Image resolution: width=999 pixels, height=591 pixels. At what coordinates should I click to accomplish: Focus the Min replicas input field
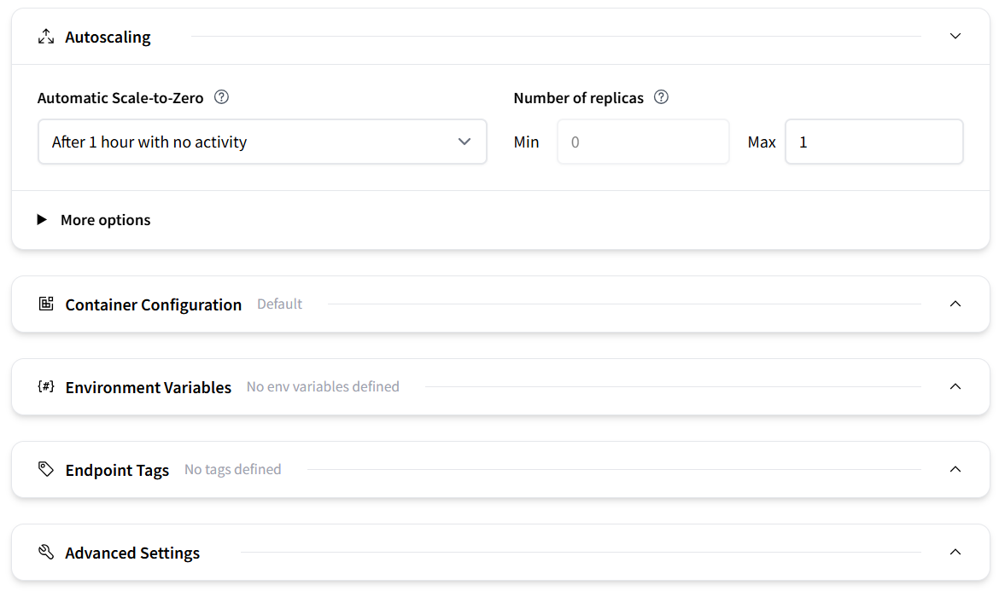point(644,142)
